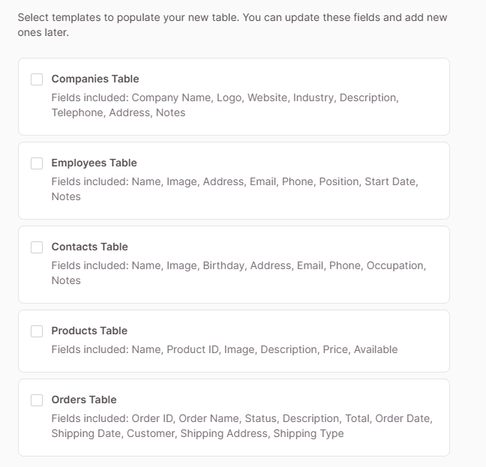Select the Products Table checkbox
Viewport: 486px width, 467px height.
pos(37,331)
